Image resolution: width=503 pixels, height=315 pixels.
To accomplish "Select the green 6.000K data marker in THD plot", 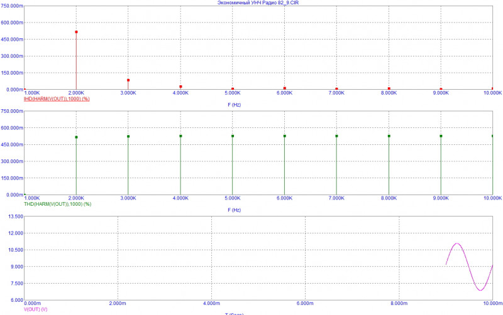I will [x=285, y=136].
